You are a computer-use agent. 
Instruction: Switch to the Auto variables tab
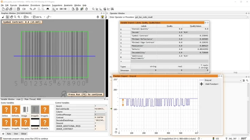[x=9, y=134]
